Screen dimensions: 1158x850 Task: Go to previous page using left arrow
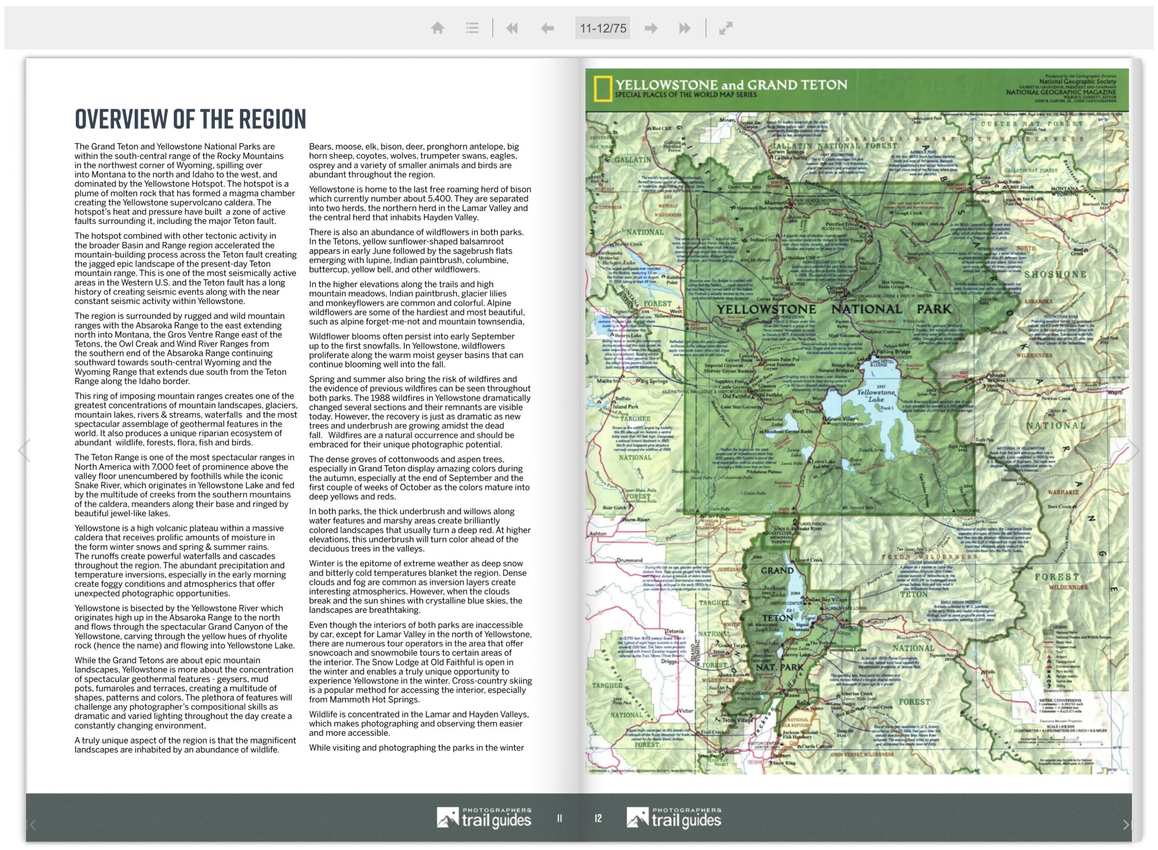point(547,28)
